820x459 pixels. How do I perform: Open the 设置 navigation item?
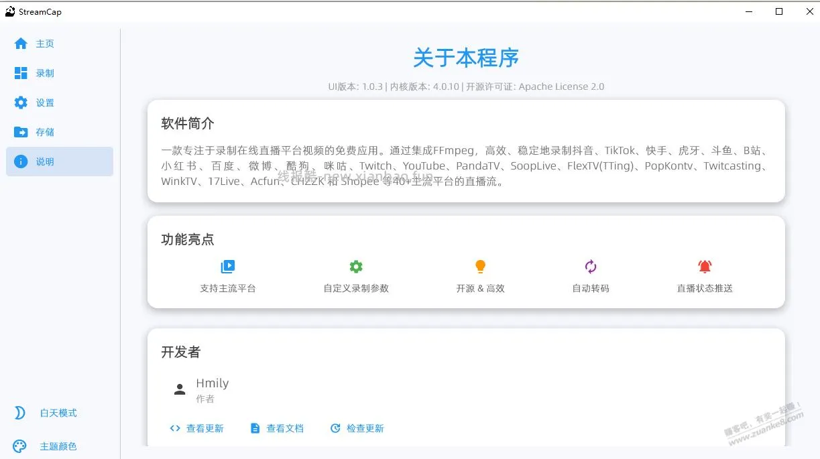click(60, 103)
